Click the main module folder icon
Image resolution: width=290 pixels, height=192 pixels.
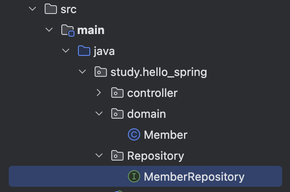click(x=67, y=30)
